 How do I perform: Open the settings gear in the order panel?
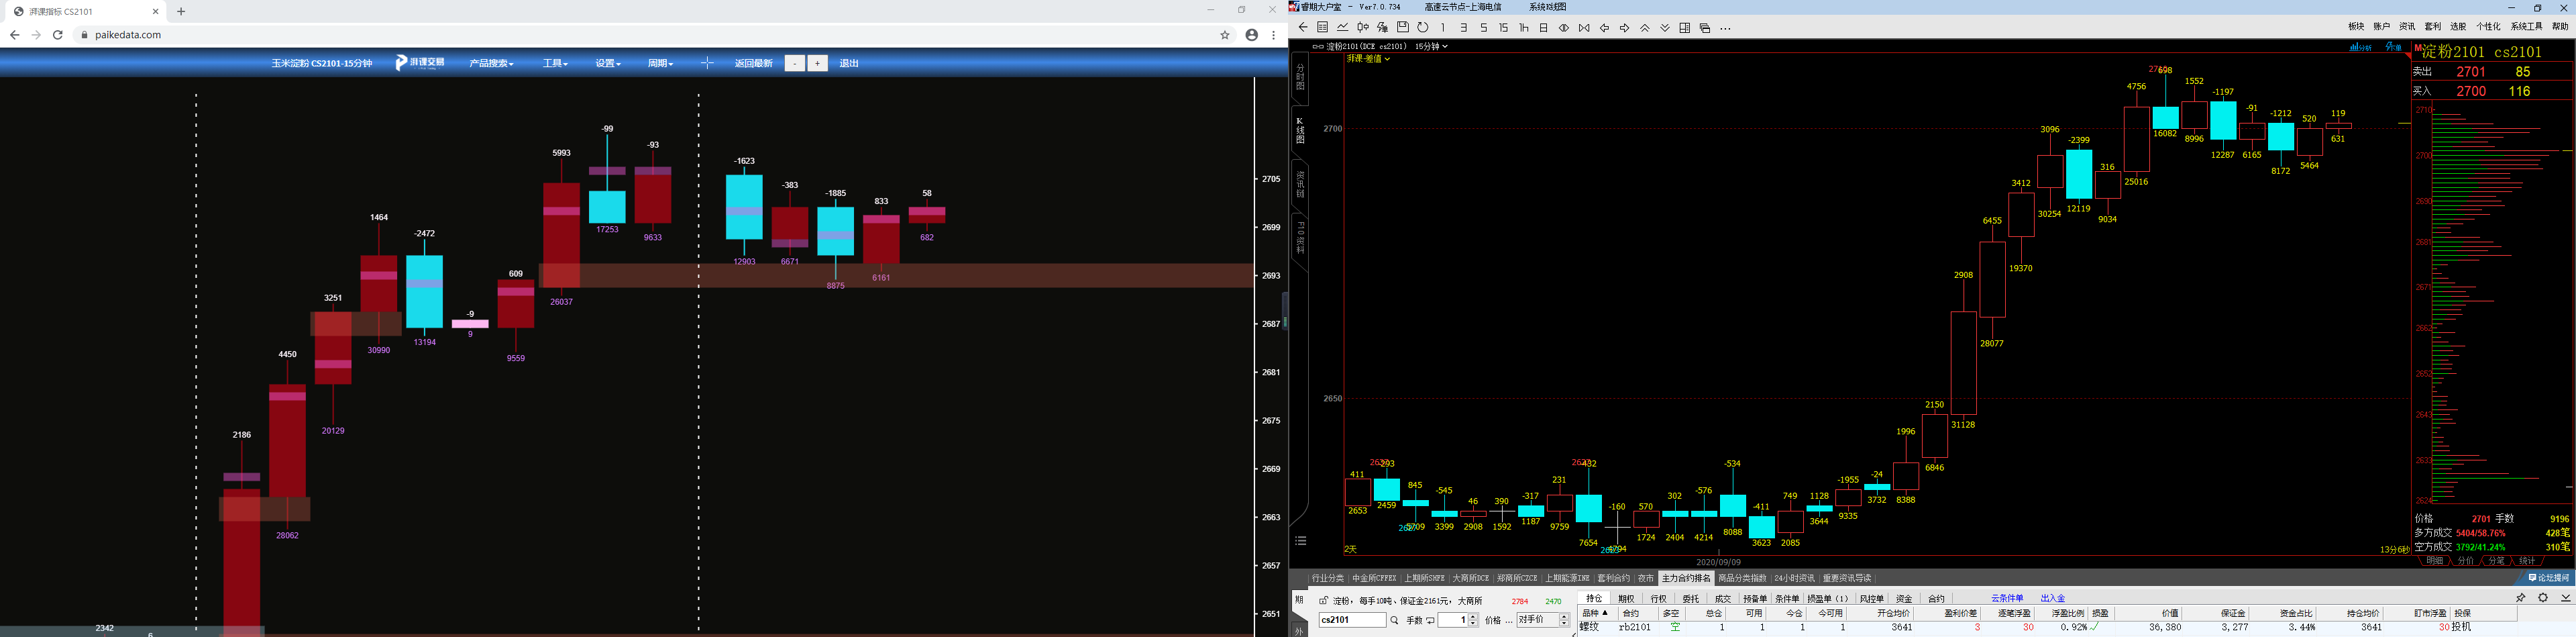(x=2543, y=597)
